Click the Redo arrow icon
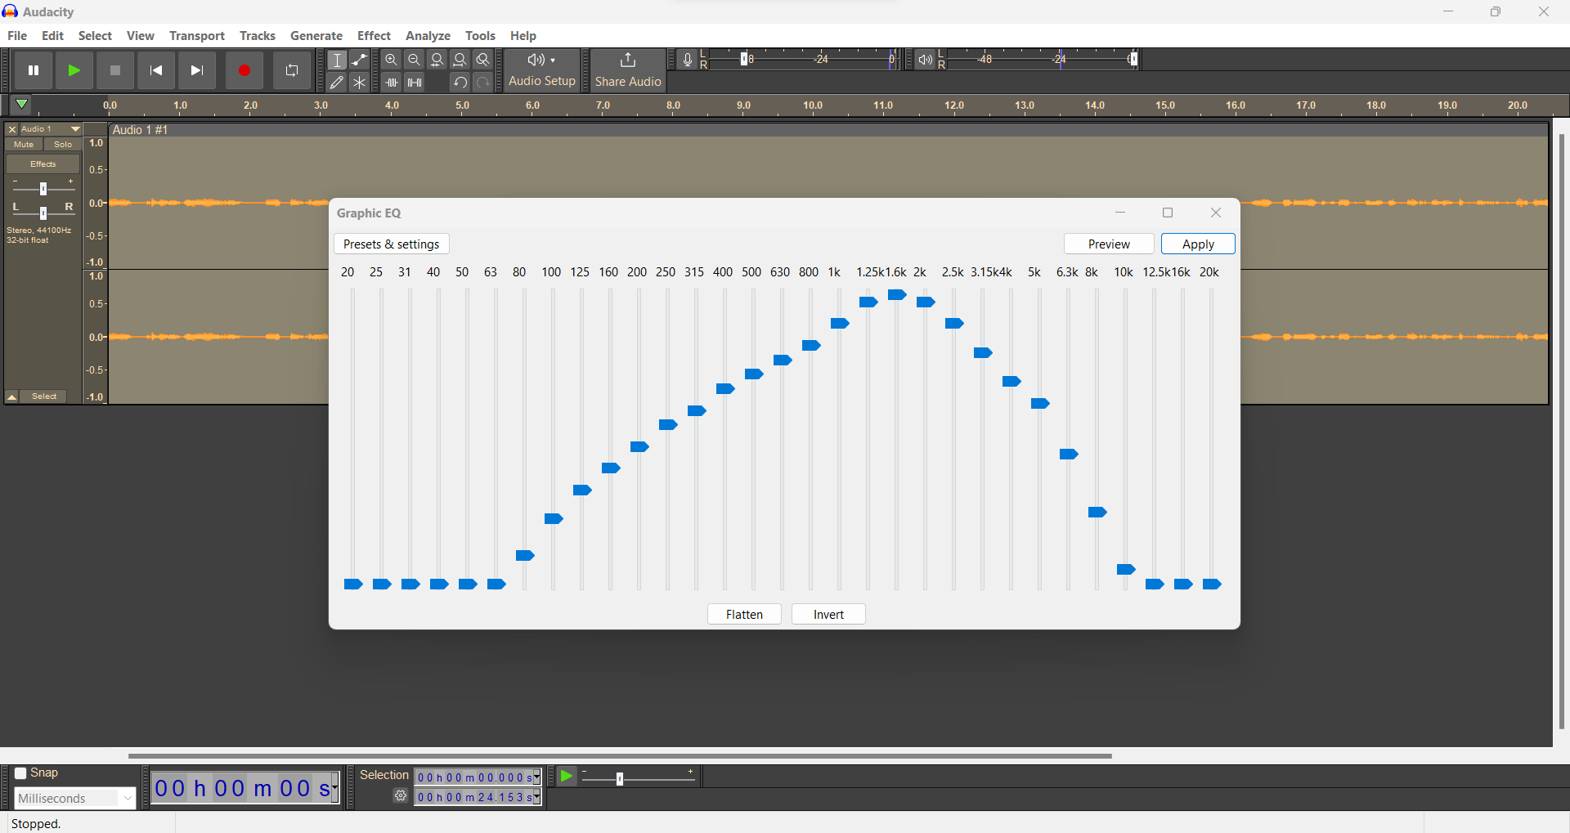 tap(483, 83)
